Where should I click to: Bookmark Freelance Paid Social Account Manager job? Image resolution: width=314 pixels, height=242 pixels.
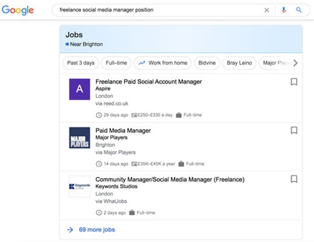click(294, 82)
